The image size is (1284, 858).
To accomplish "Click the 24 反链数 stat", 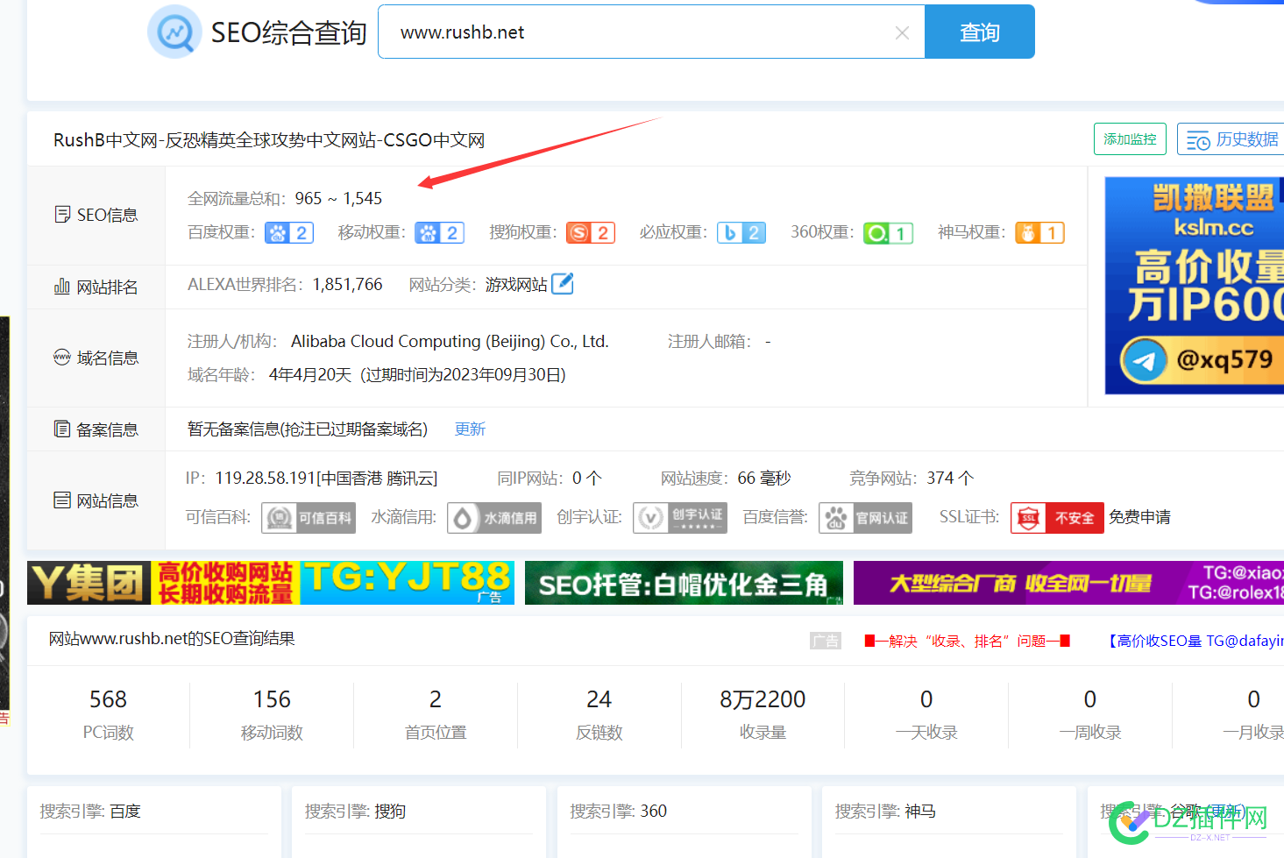I will pos(599,715).
